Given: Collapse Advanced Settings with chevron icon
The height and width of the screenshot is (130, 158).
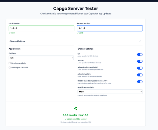Looking at the screenshot, I should tap(140, 41).
